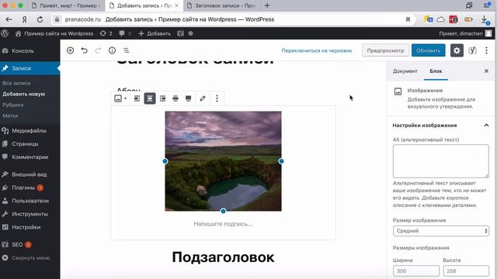Select the landscape image in editor
497x279 pixels.
pos(223,161)
